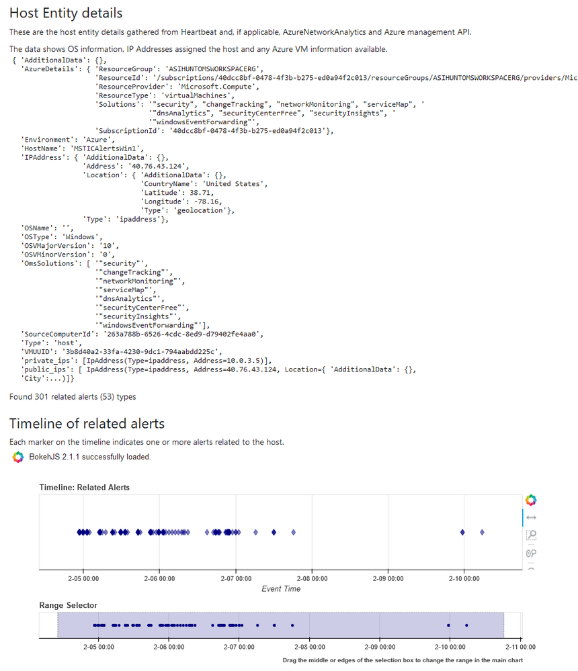The image size is (578, 671).
Task: Click the 'Type': 'geolocation' line
Action: tap(188, 210)
